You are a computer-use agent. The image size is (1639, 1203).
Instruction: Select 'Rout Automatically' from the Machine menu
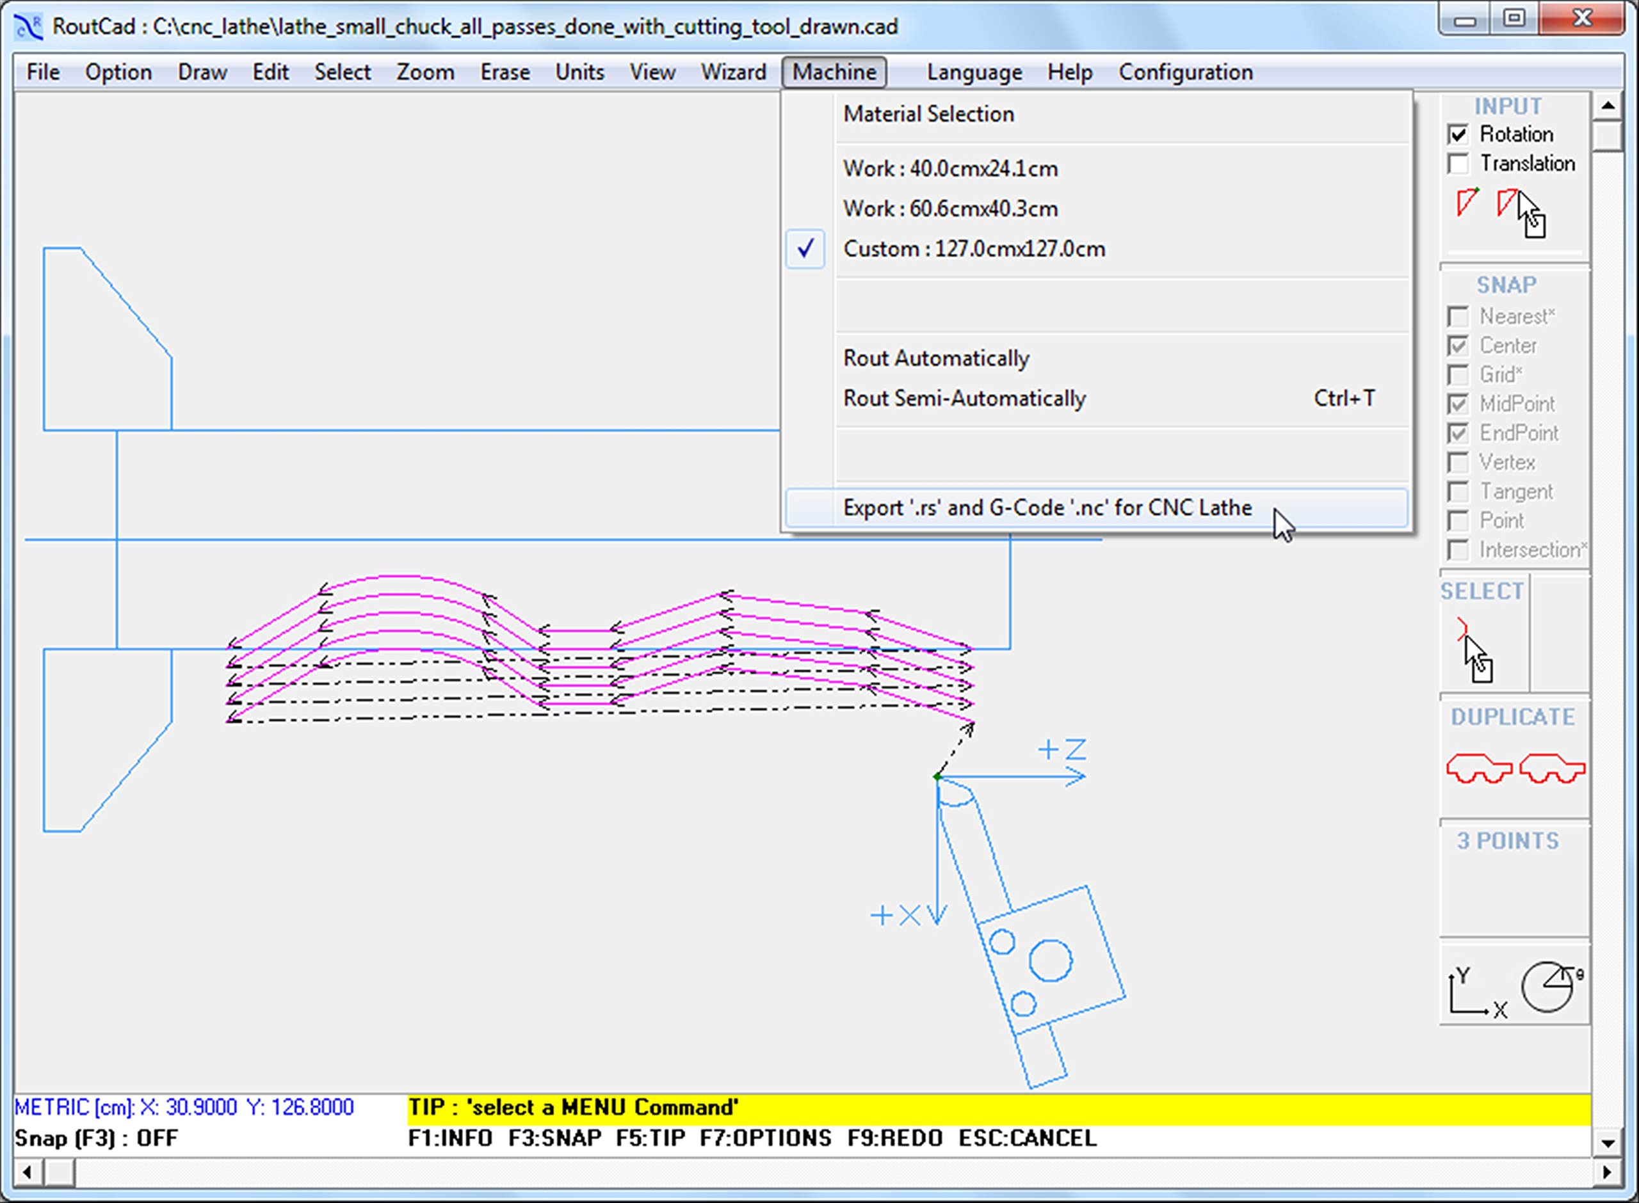coord(936,358)
